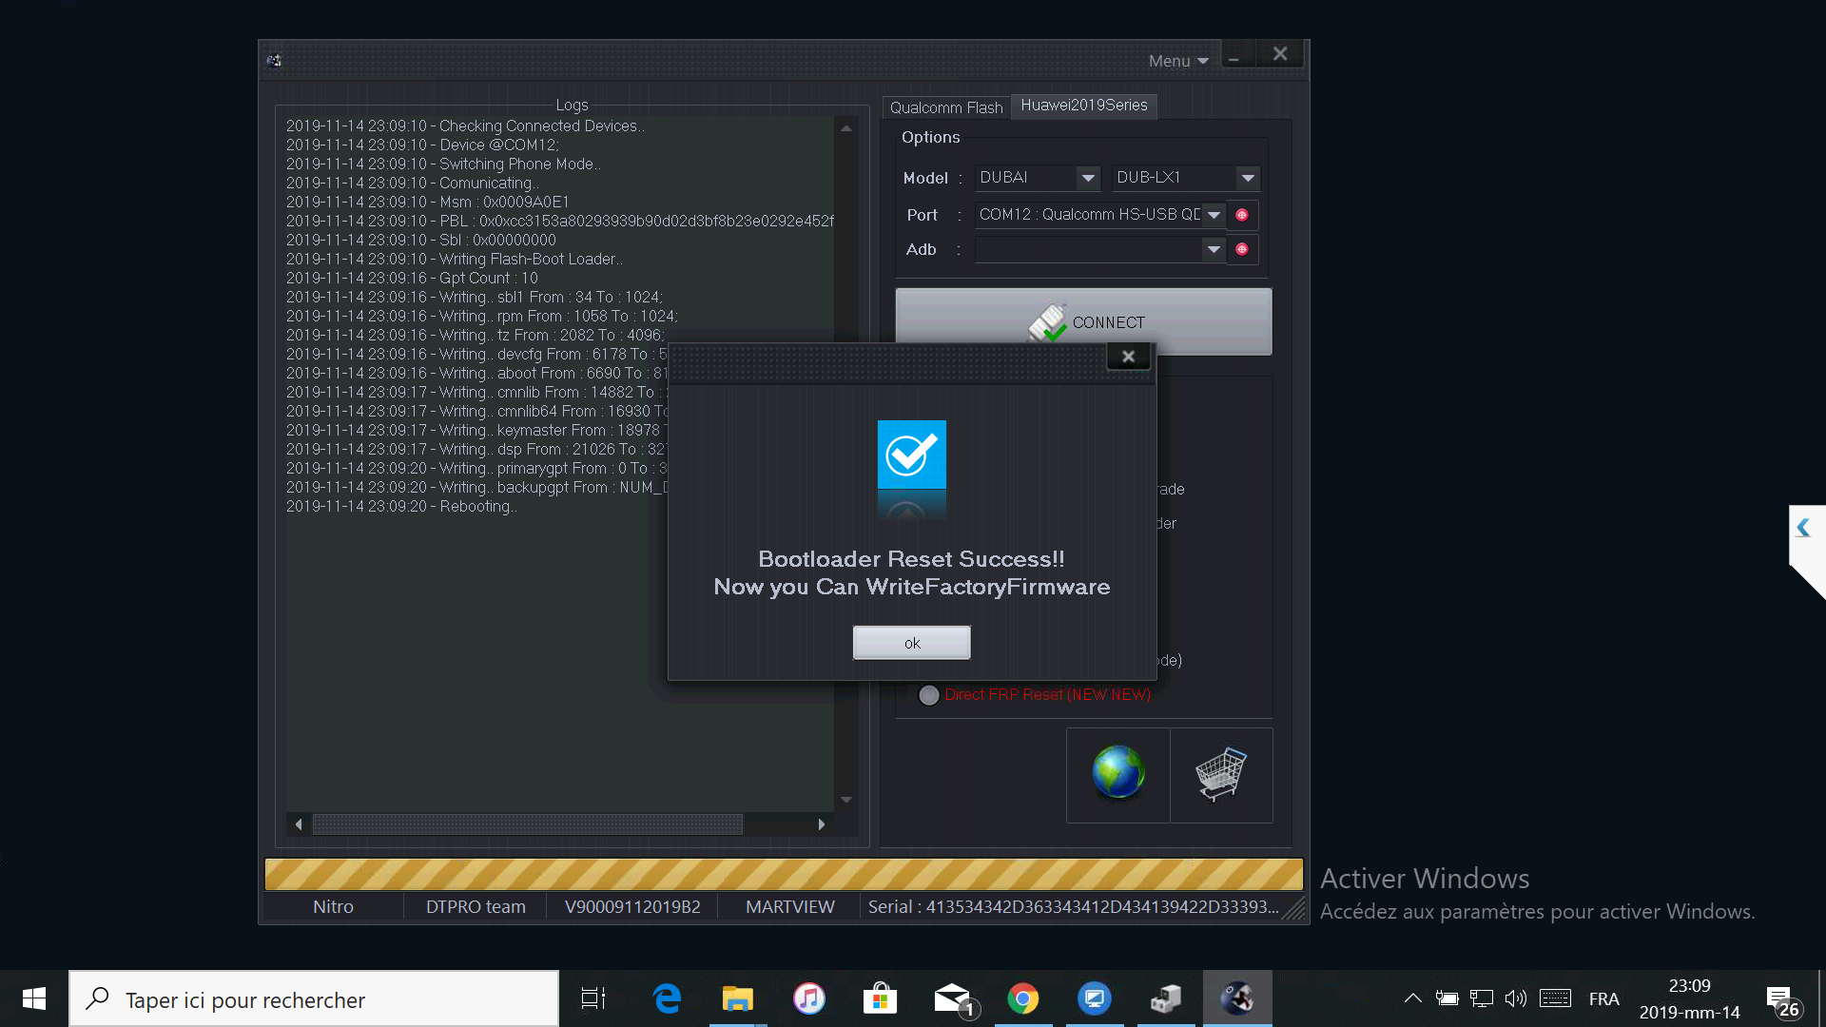Viewport: 1826px width, 1027px height.
Task: Open the Adb device dropdown
Action: (1214, 249)
